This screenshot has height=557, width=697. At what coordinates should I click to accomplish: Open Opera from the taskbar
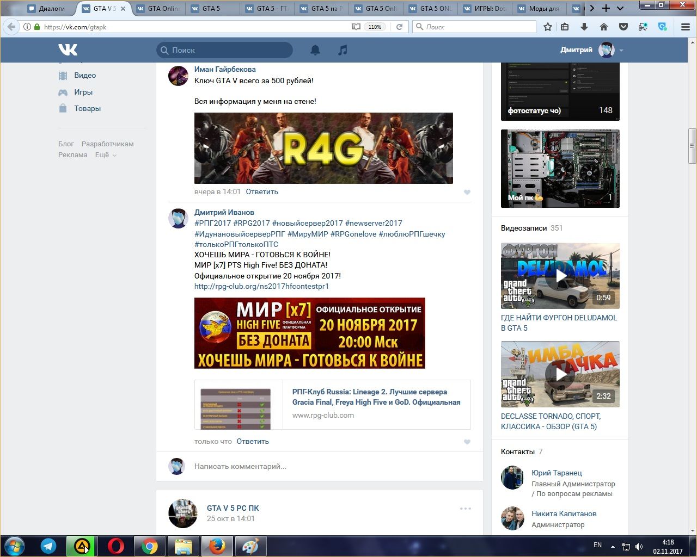115,546
